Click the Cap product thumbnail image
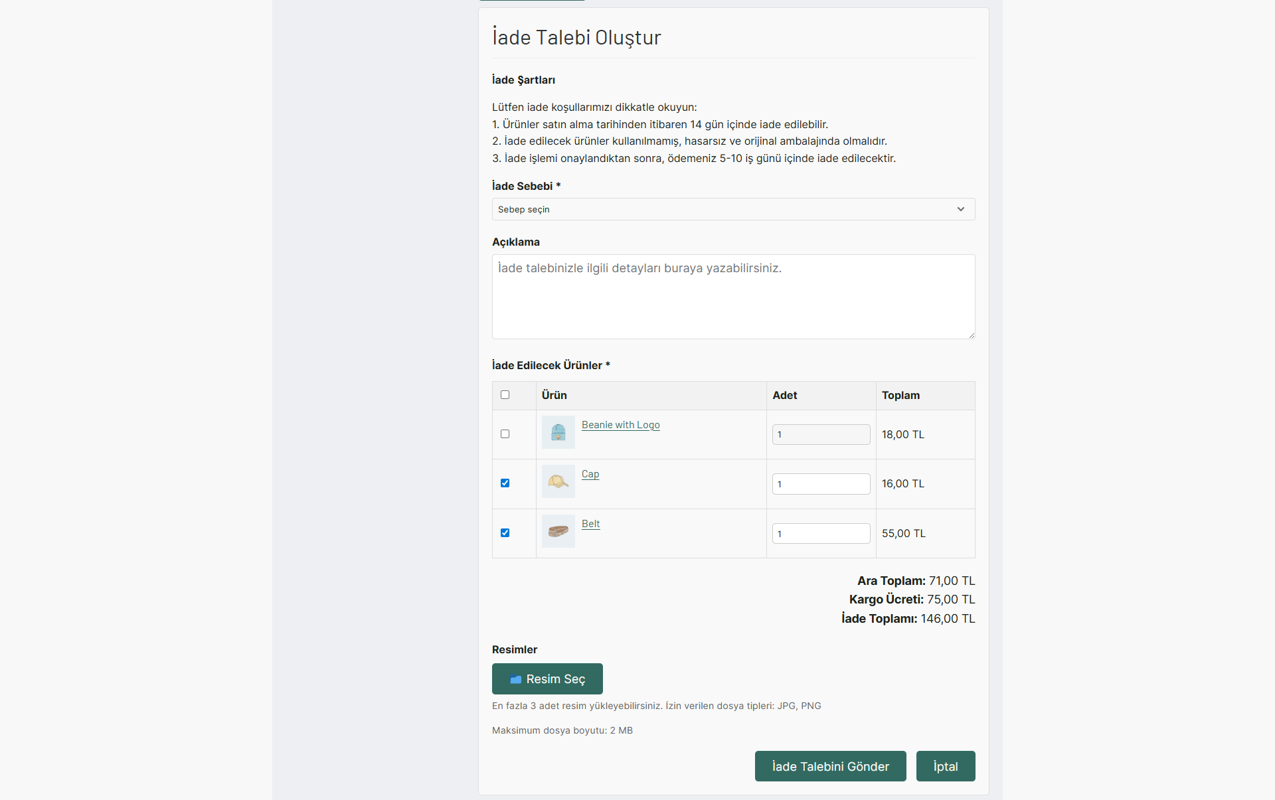1275x800 pixels. 558,481
